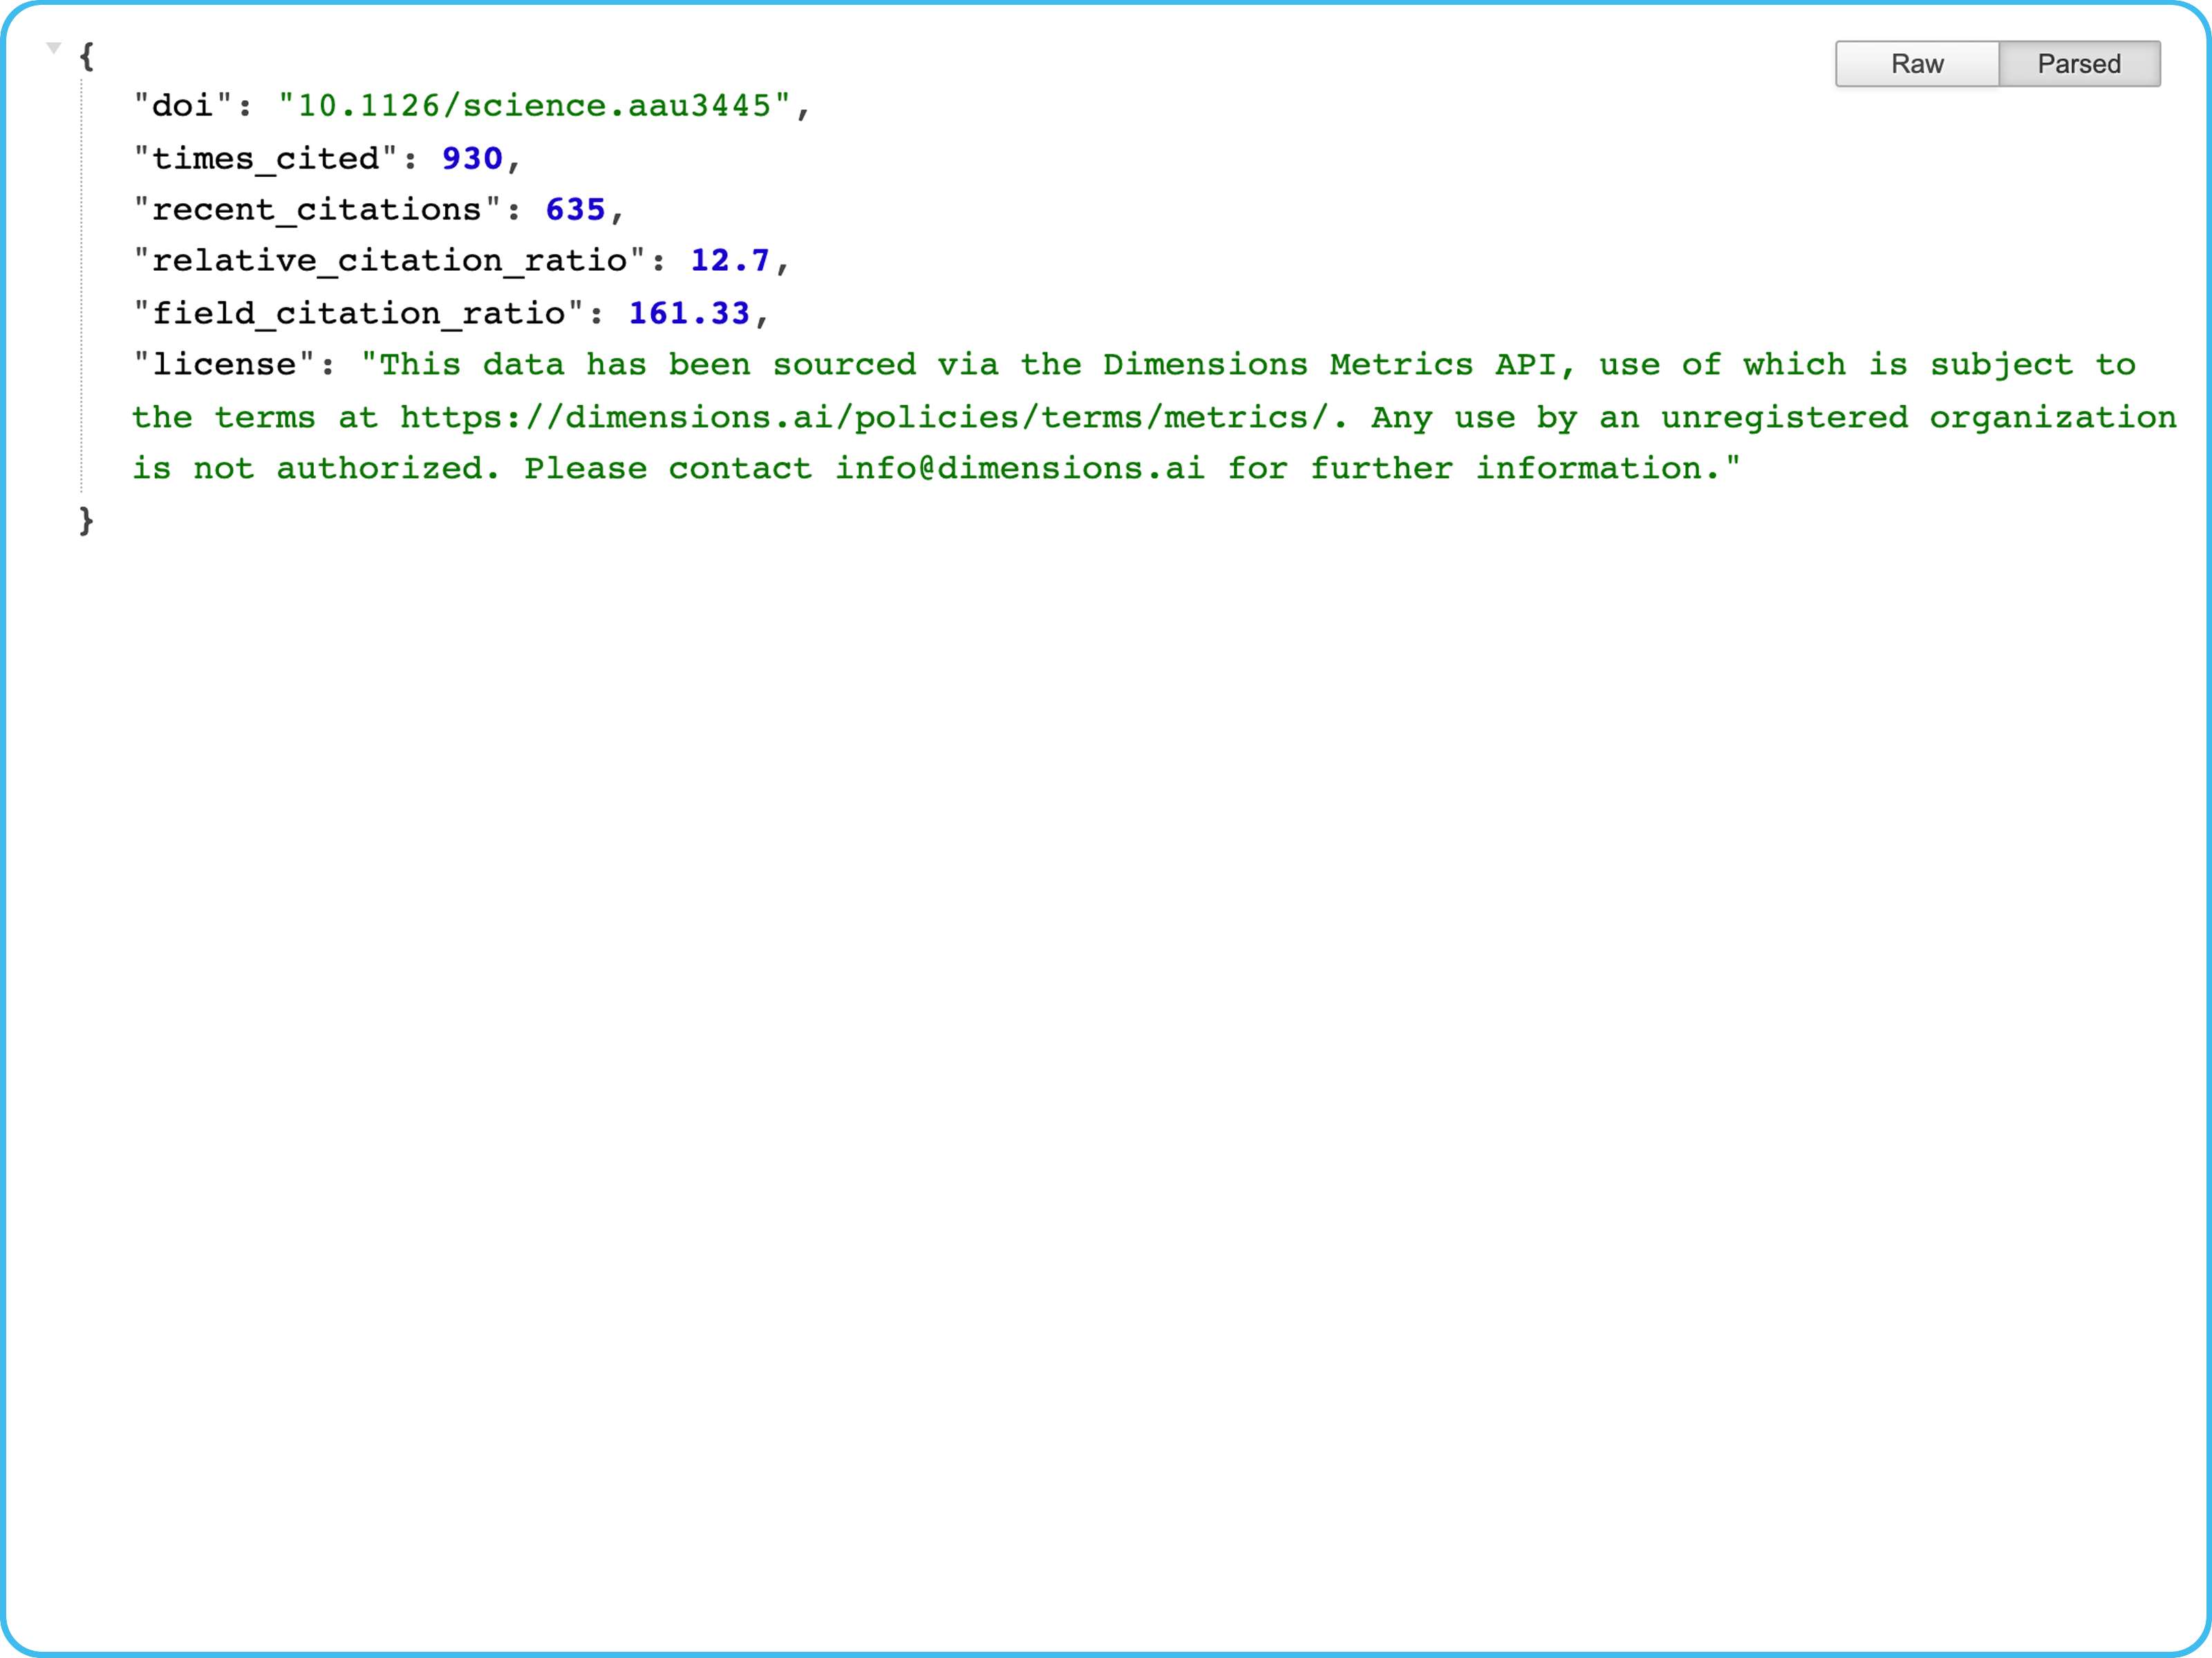Screen dimensions: 2212x1658
Task: Switch to the Raw view
Action: coord(1916,64)
